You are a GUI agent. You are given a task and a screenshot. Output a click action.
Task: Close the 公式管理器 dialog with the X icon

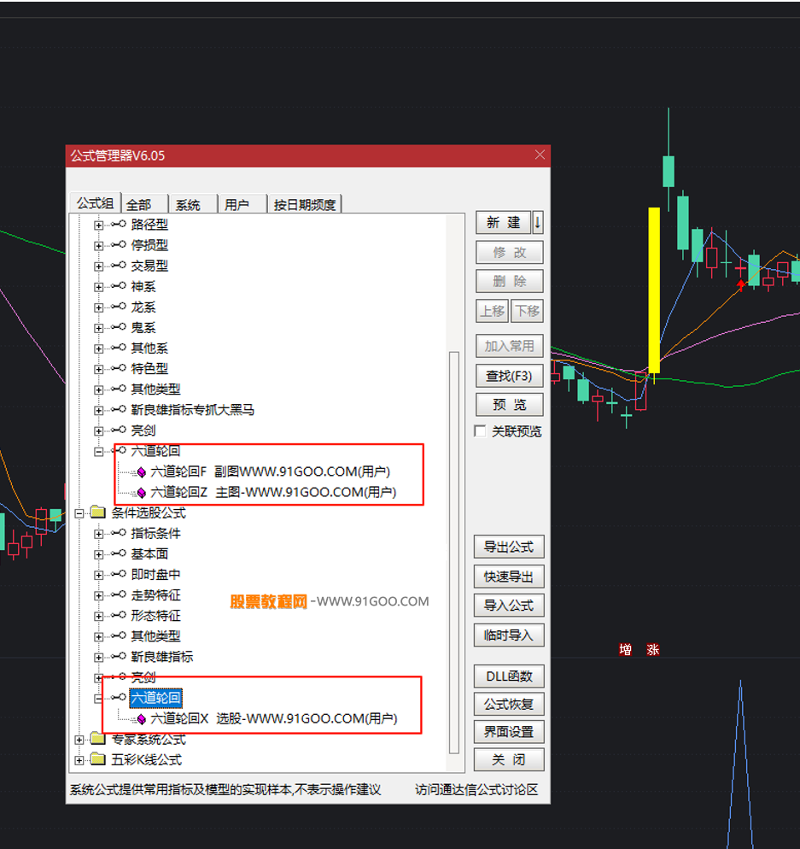pyautogui.click(x=540, y=155)
